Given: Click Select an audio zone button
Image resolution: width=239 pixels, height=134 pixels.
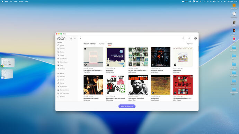Looking at the screenshot, I should 127,106.
